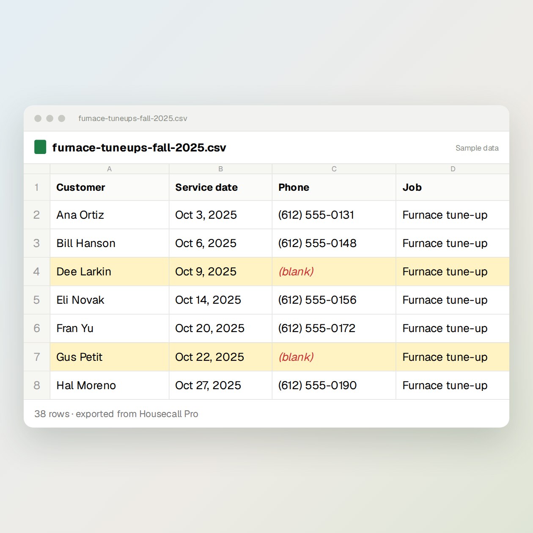
Task: Select blank phone cell for Gus Petit
Action: [x=334, y=357]
